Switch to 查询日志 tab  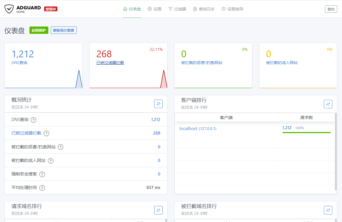(204, 9)
